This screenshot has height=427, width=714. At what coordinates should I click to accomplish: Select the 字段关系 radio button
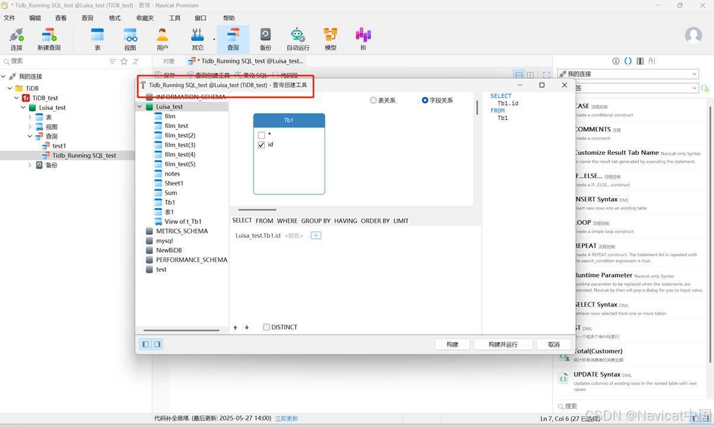pyautogui.click(x=425, y=100)
